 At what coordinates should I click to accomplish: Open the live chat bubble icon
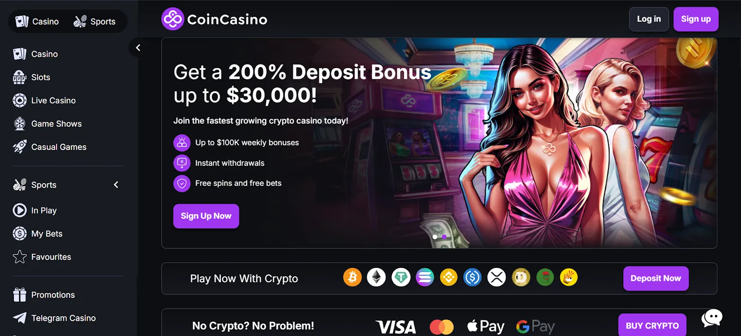[x=712, y=318]
